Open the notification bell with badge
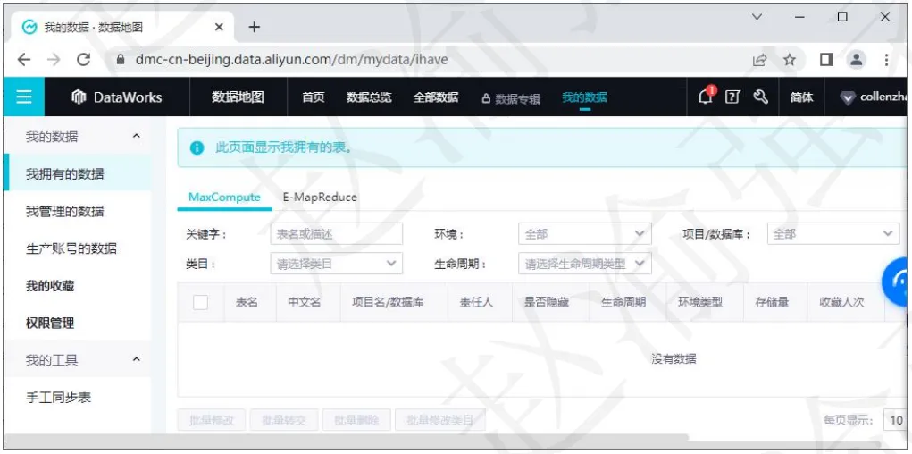 (x=706, y=97)
